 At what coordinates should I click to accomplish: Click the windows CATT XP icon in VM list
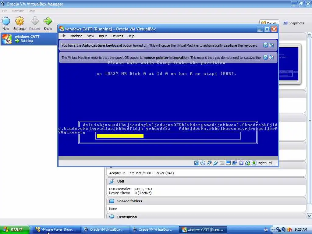(7, 39)
